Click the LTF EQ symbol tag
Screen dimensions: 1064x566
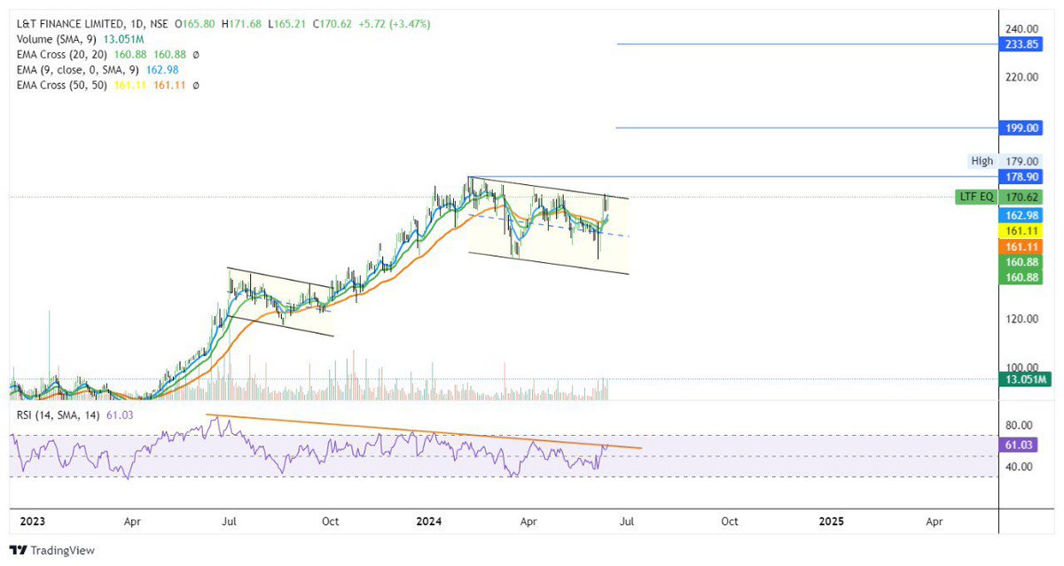[976, 197]
